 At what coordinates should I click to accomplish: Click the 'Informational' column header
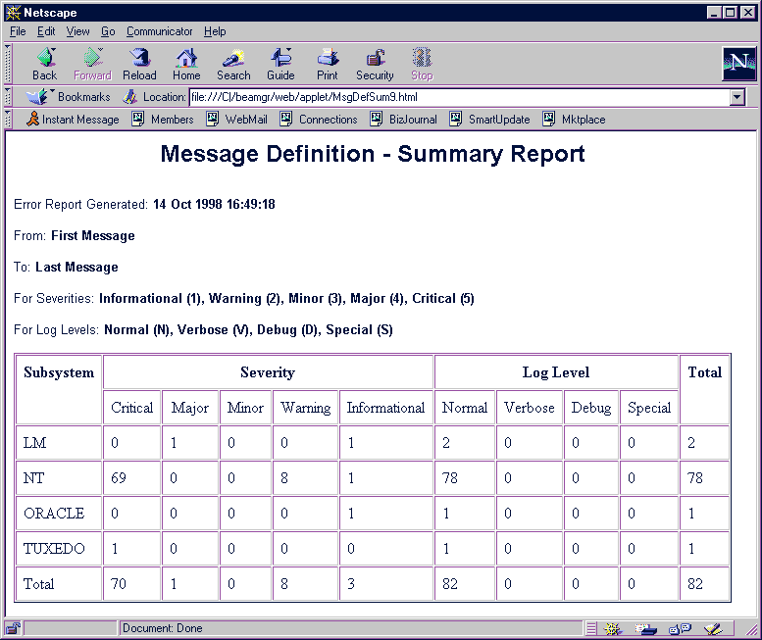tap(385, 408)
